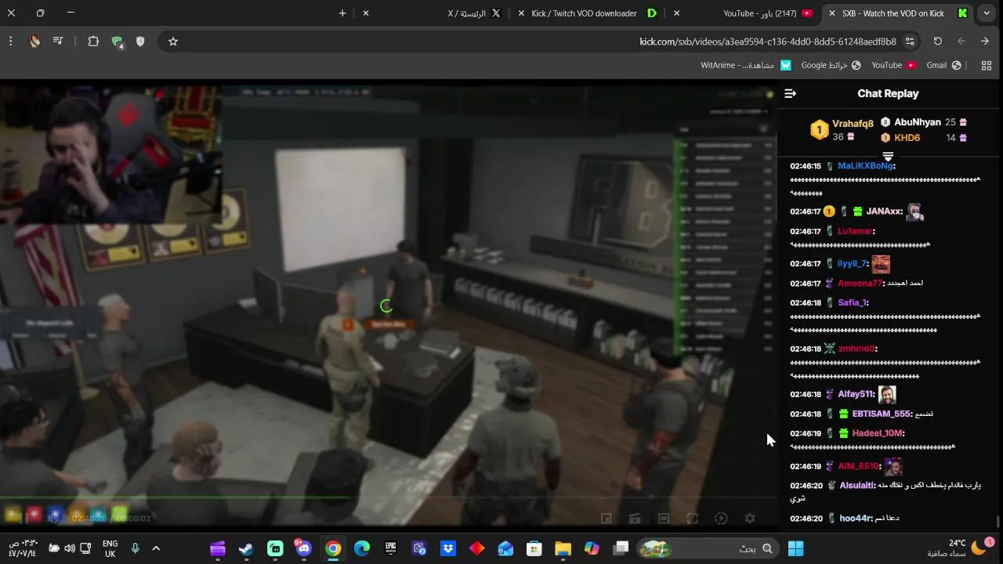Open video player settings gear

coord(750,519)
